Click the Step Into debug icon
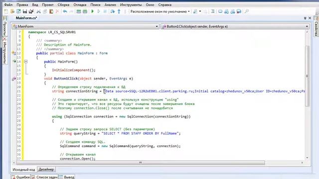This screenshot has height=179, width=319. (119, 11)
